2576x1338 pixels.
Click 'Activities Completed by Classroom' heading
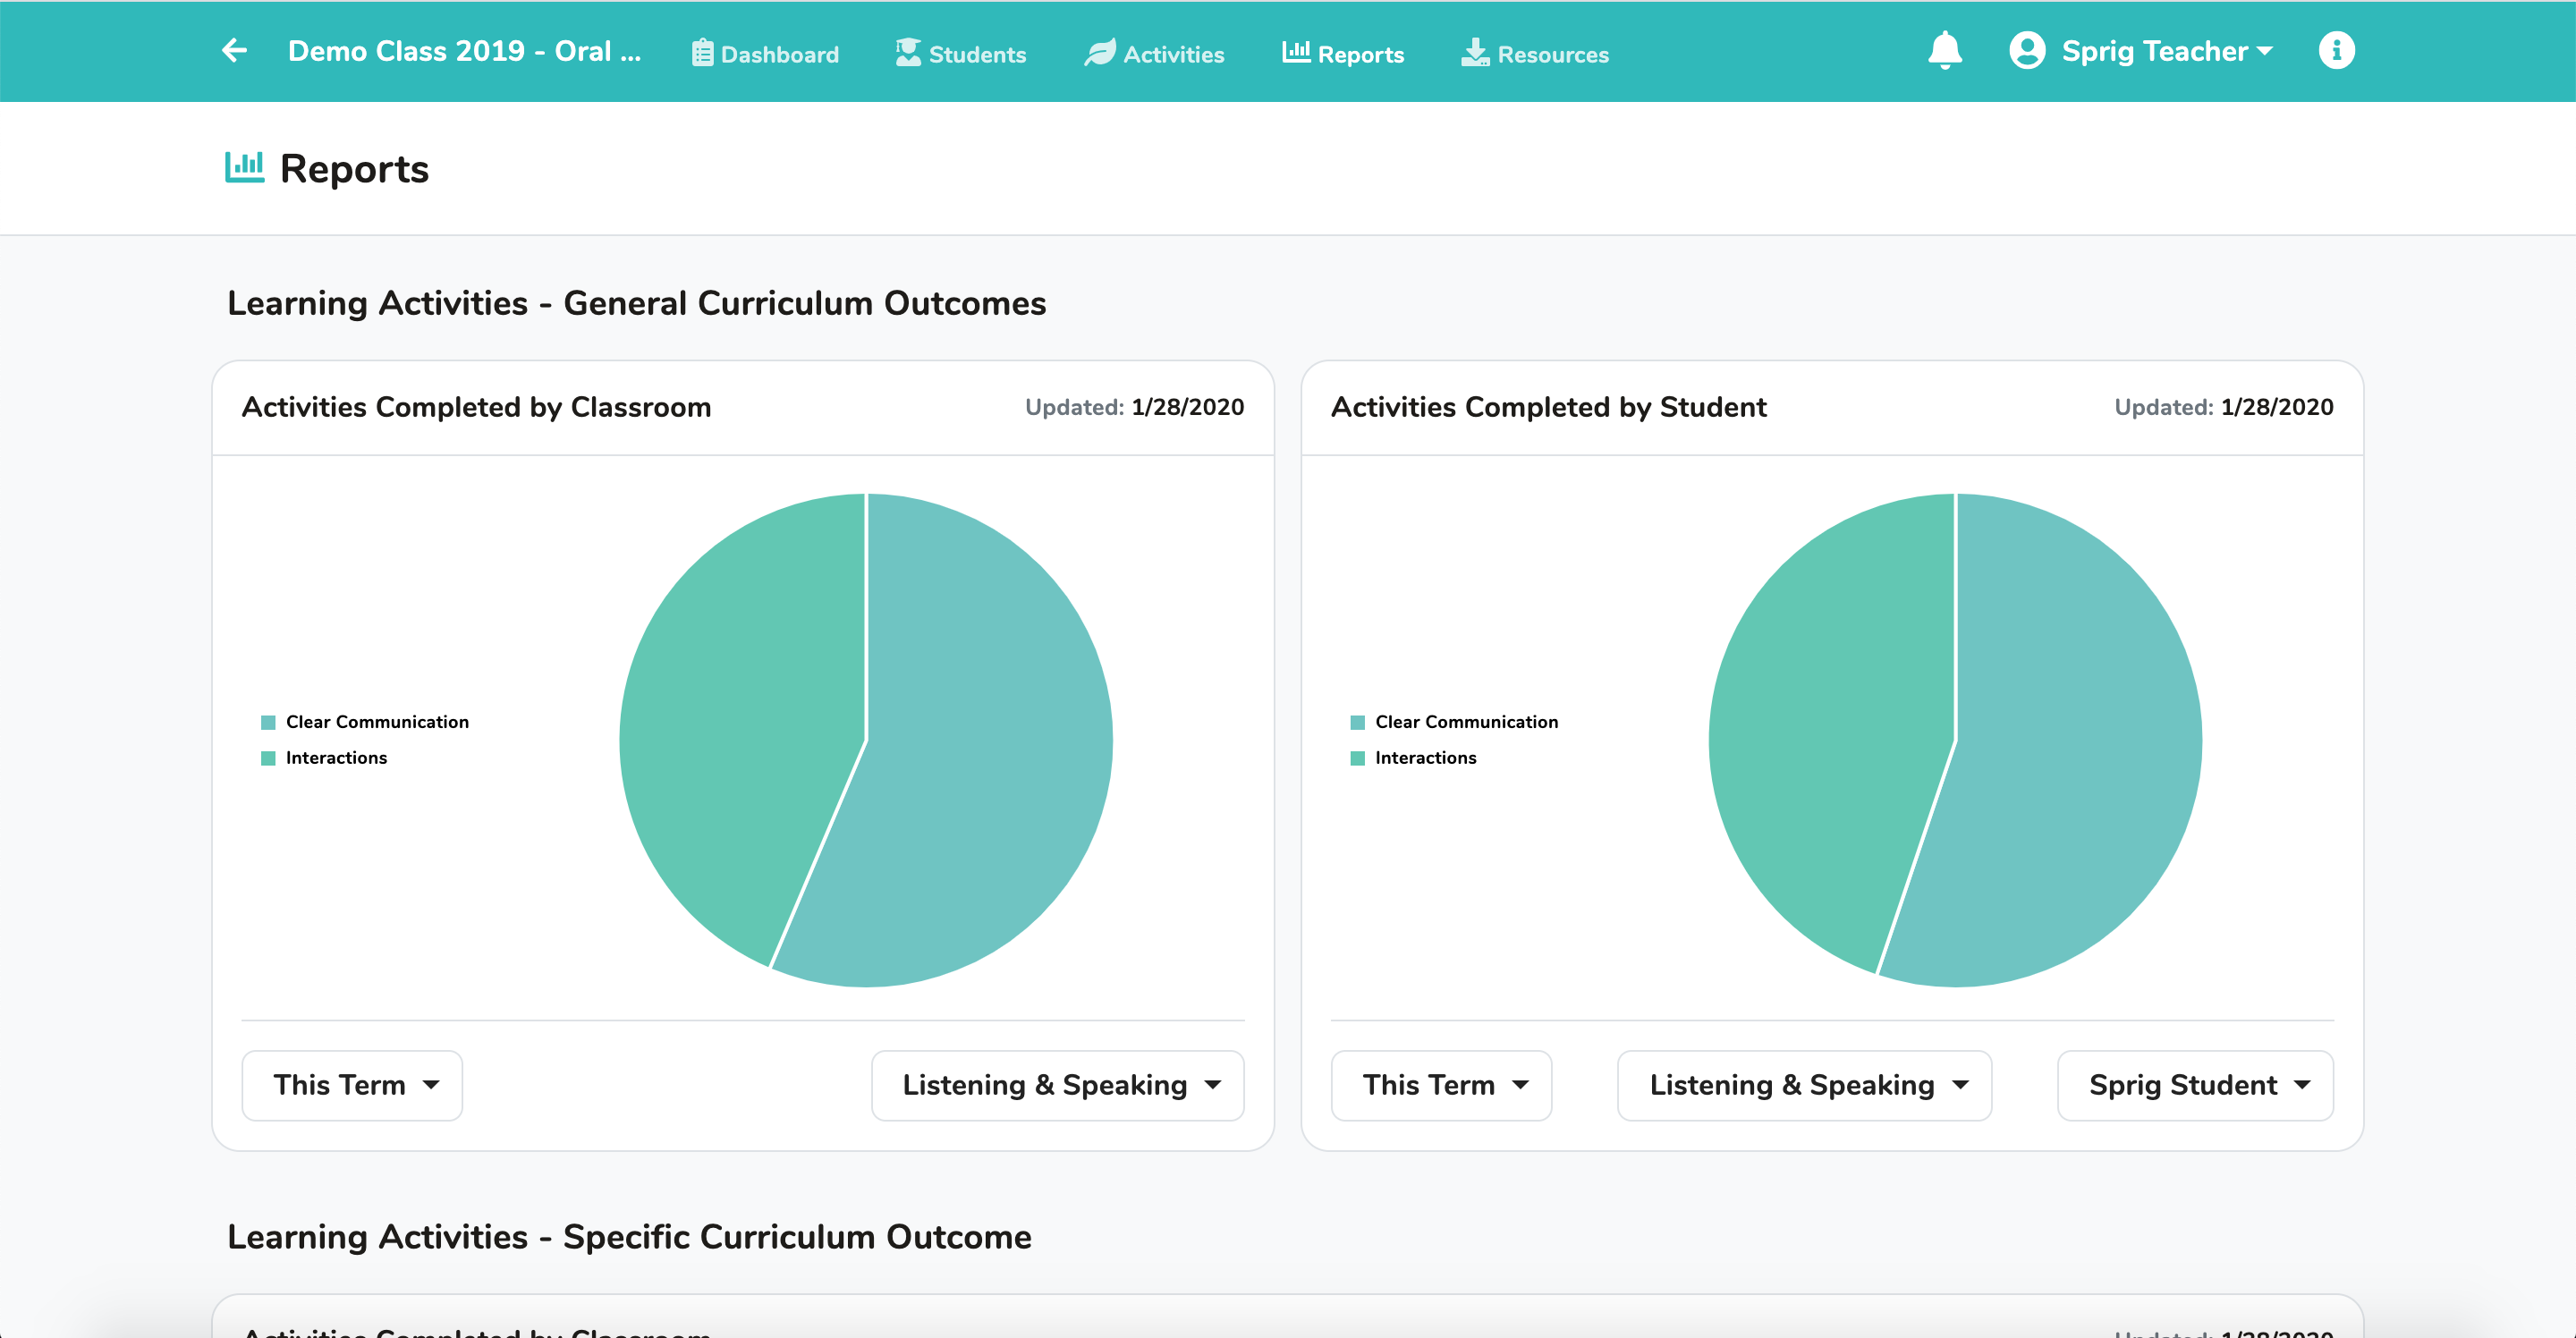click(x=476, y=407)
